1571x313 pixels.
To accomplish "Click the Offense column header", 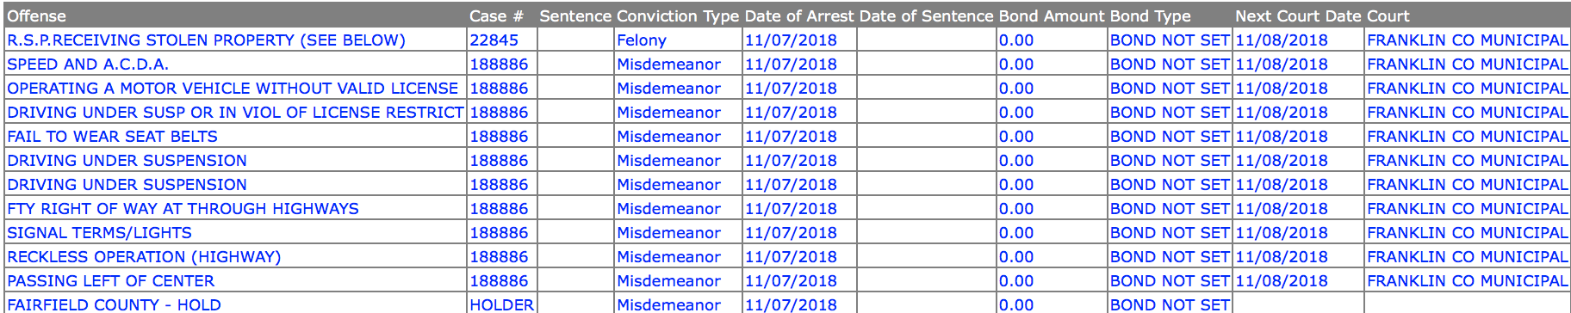I will pyautogui.click(x=36, y=15).
